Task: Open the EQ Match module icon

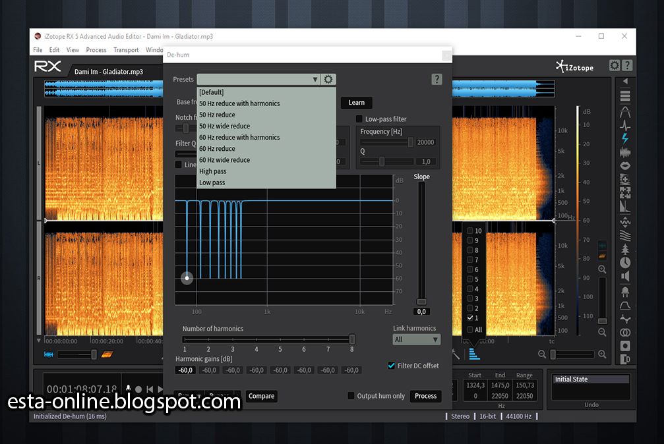Action: pos(625,319)
